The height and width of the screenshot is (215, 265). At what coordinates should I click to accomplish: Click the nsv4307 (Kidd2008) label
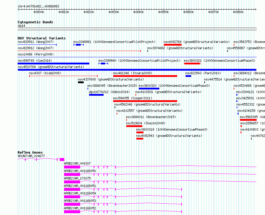click(x=45, y=73)
